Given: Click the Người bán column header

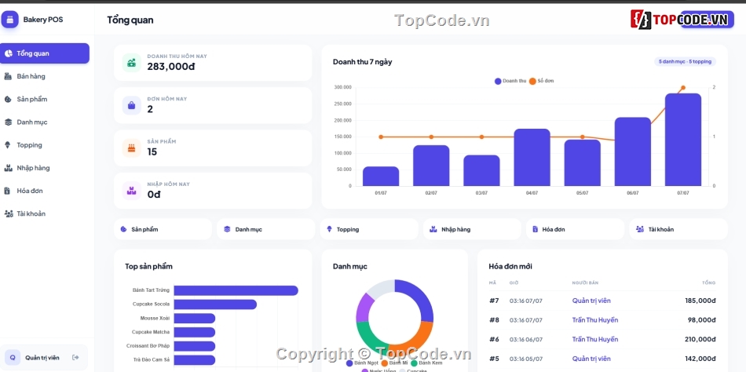Looking at the screenshot, I should pyautogui.click(x=585, y=283).
